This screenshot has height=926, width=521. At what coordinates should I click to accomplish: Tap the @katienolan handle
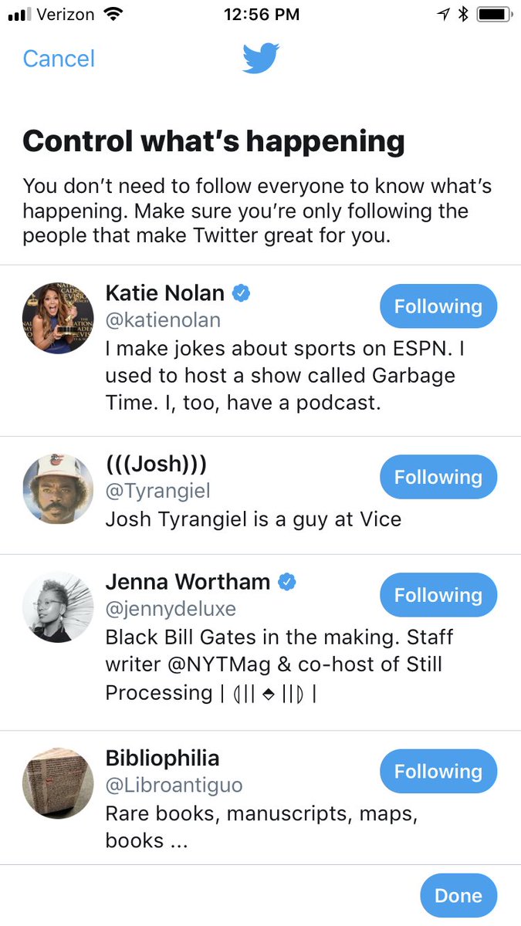click(163, 319)
